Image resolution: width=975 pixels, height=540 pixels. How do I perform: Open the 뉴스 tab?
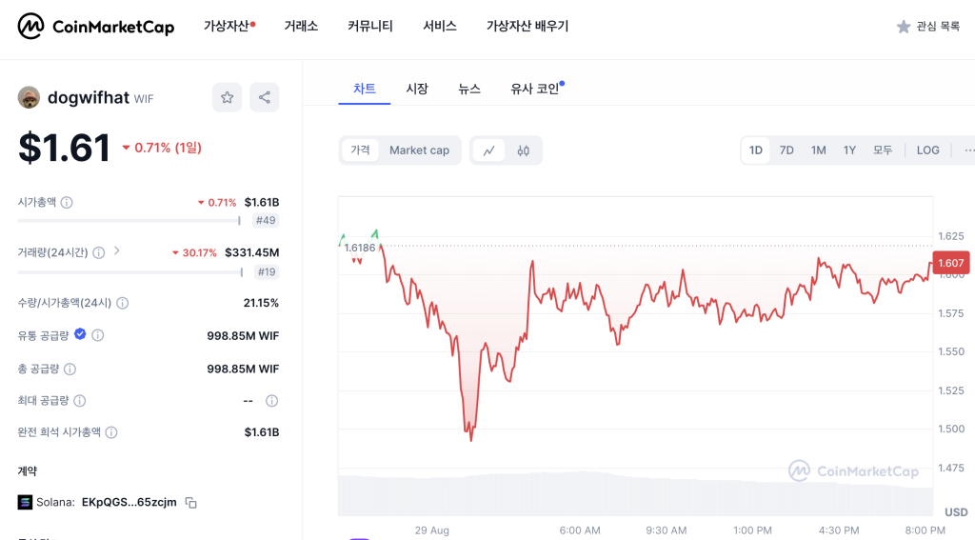coord(468,89)
